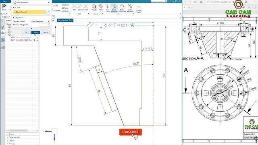Open new tab in browser window
258x145 pixels.
click(243, 7)
